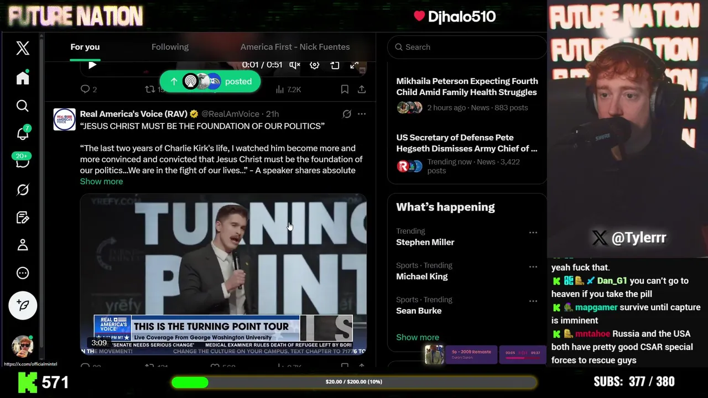Screen dimensions: 708x398
Task: Click music player album thumbnail
Action: click(x=434, y=354)
